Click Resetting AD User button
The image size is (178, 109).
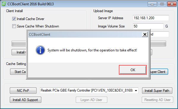157,100
